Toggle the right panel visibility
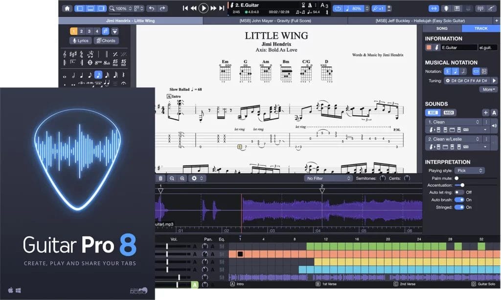 tap(101, 8)
